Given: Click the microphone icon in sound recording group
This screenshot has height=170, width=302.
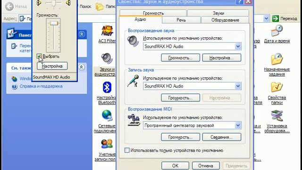Looking at the screenshot, I should 133,81.
